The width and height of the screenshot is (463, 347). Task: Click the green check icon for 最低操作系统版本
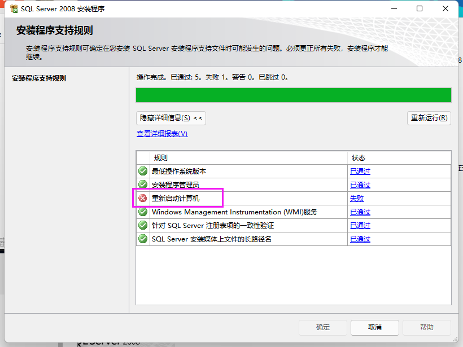[x=142, y=171]
